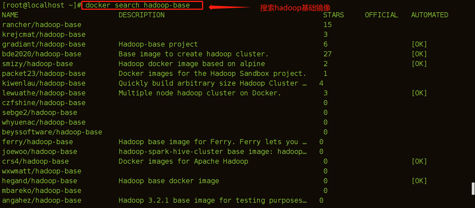The width and height of the screenshot is (475, 208).
Task: Click the highlighted docker search hadoop-base command
Action: (142, 5)
